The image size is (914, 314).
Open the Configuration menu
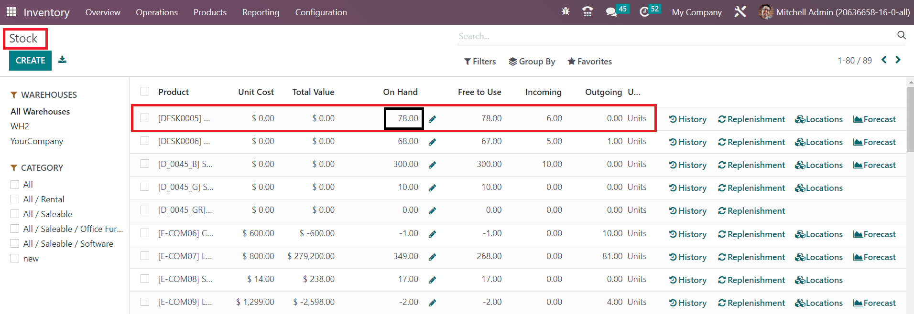pos(321,12)
